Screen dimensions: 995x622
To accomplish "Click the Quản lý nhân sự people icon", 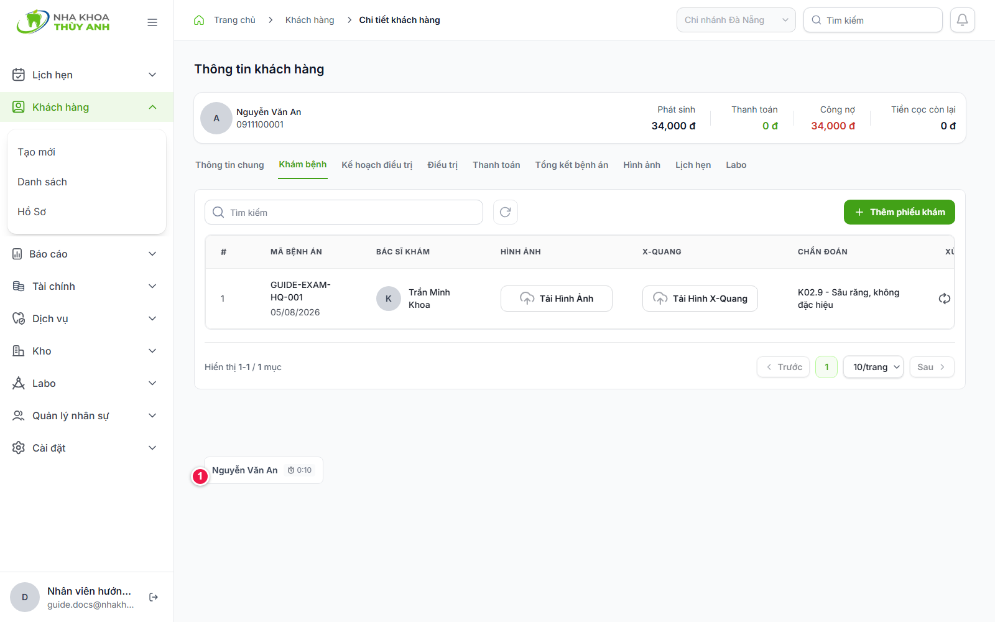I will point(19,415).
